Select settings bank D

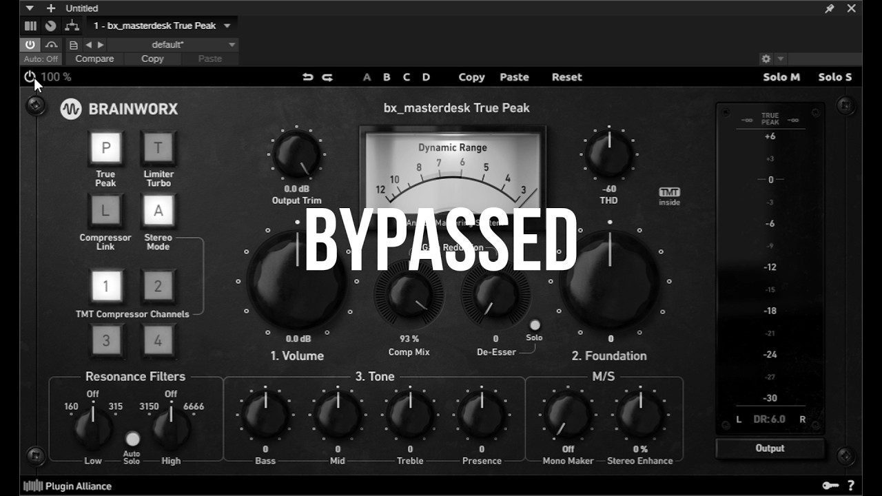coord(426,77)
